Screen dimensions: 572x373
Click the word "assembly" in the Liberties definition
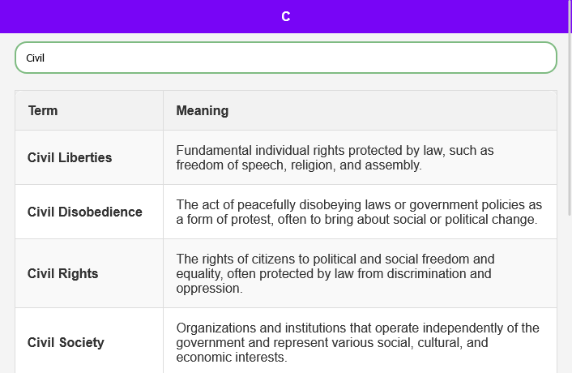click(x=394, y=165)
